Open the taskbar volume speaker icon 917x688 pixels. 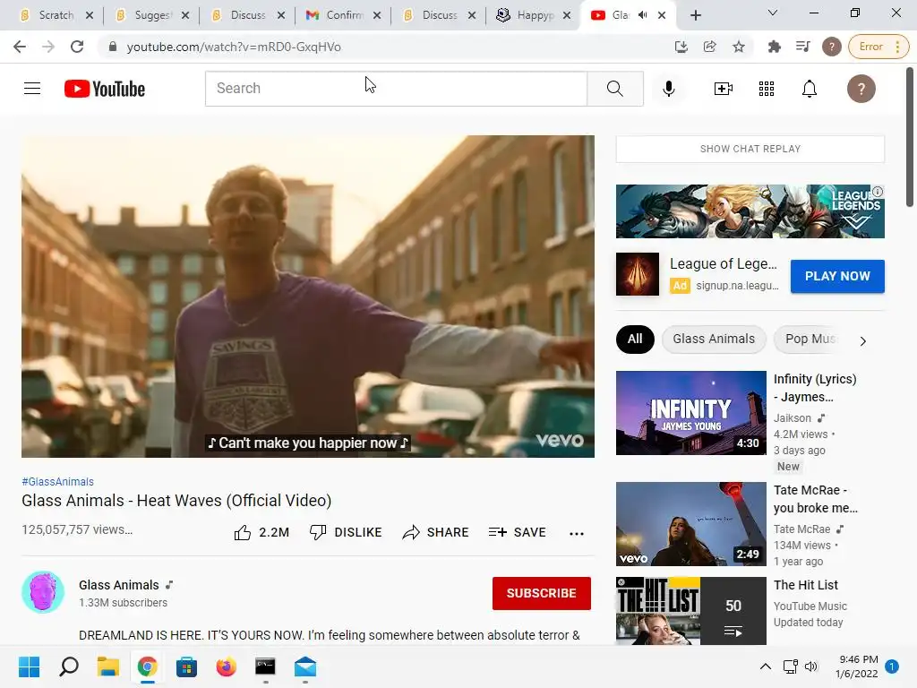811,666
